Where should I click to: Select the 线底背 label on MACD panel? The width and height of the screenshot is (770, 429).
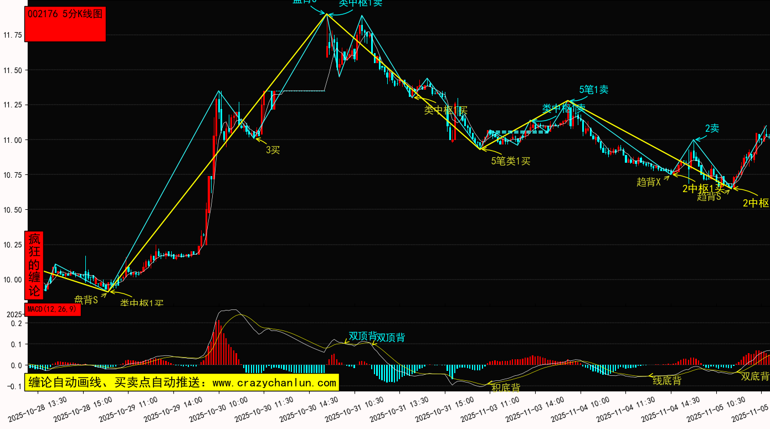666,380
